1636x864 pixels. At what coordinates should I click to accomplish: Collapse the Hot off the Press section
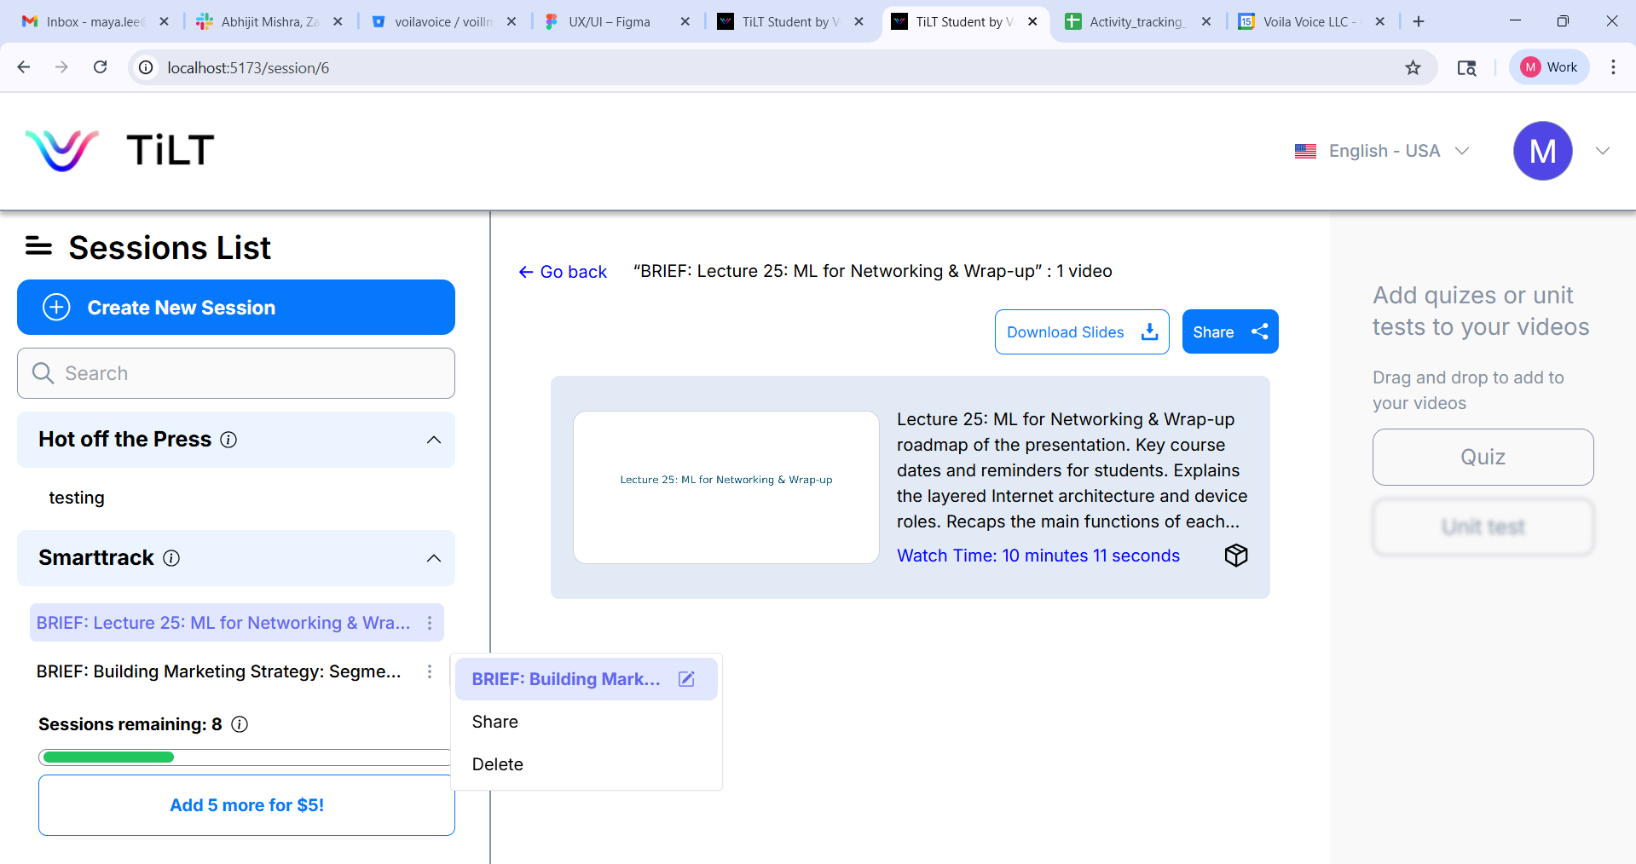(433, 440)
